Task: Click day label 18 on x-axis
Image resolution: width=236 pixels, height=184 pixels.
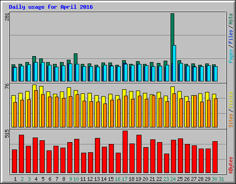Action: [x=131, y=179]
